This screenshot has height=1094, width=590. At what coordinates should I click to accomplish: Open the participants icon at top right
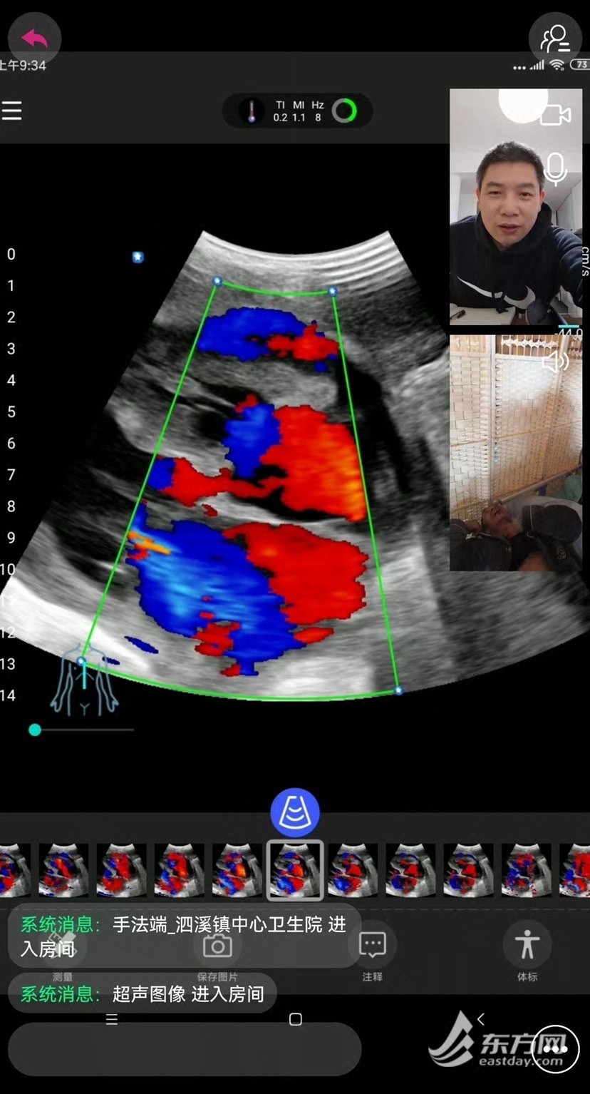pyautogui.click(x=555, y=39)
